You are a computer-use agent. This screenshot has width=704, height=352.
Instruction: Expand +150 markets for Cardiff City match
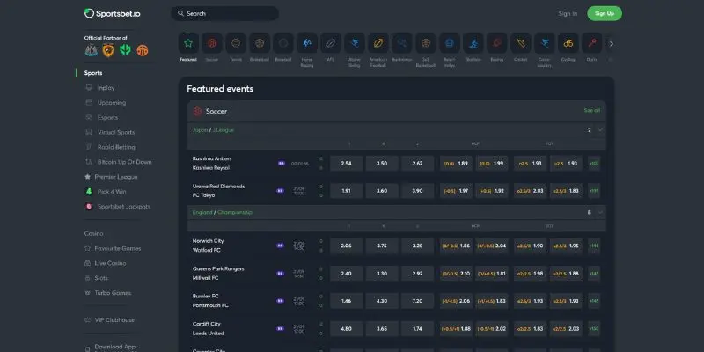(594, 328)
